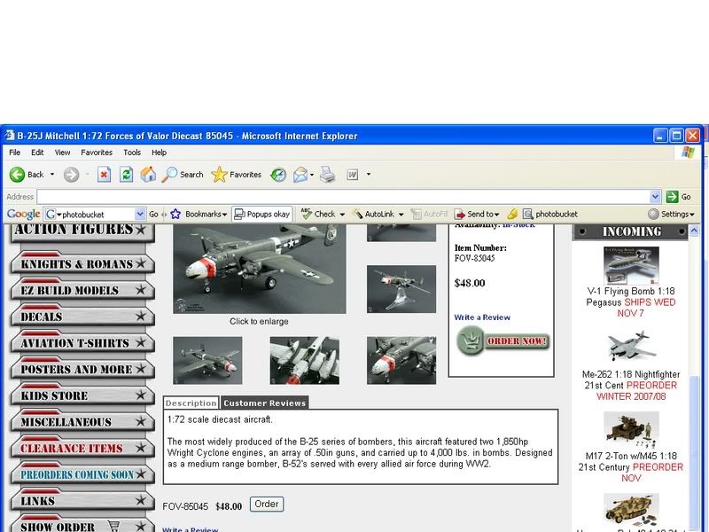Click the Edit with Word icon
Screen dimensions: 709x532
point(352,175)
